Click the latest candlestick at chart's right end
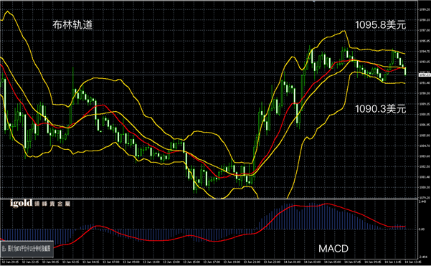This screenshot has height=266, width=431. 405,71
